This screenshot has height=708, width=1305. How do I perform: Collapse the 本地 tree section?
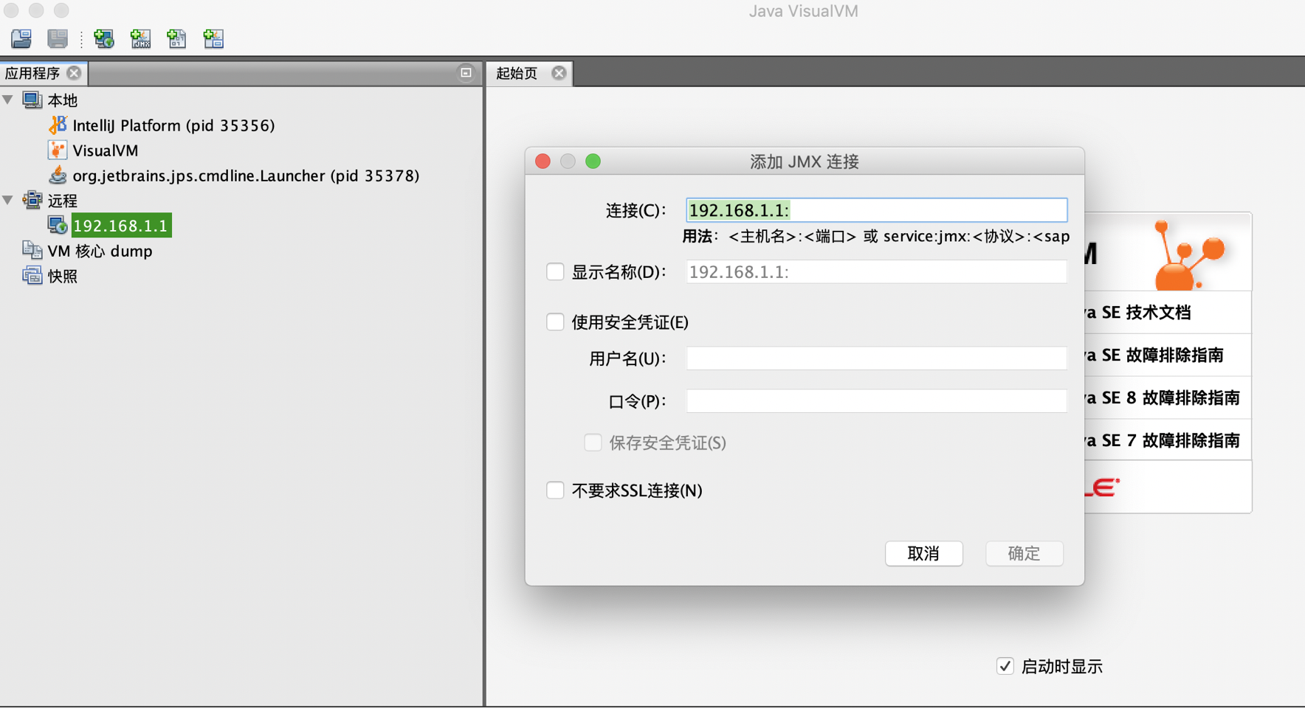tap(7, 100)
